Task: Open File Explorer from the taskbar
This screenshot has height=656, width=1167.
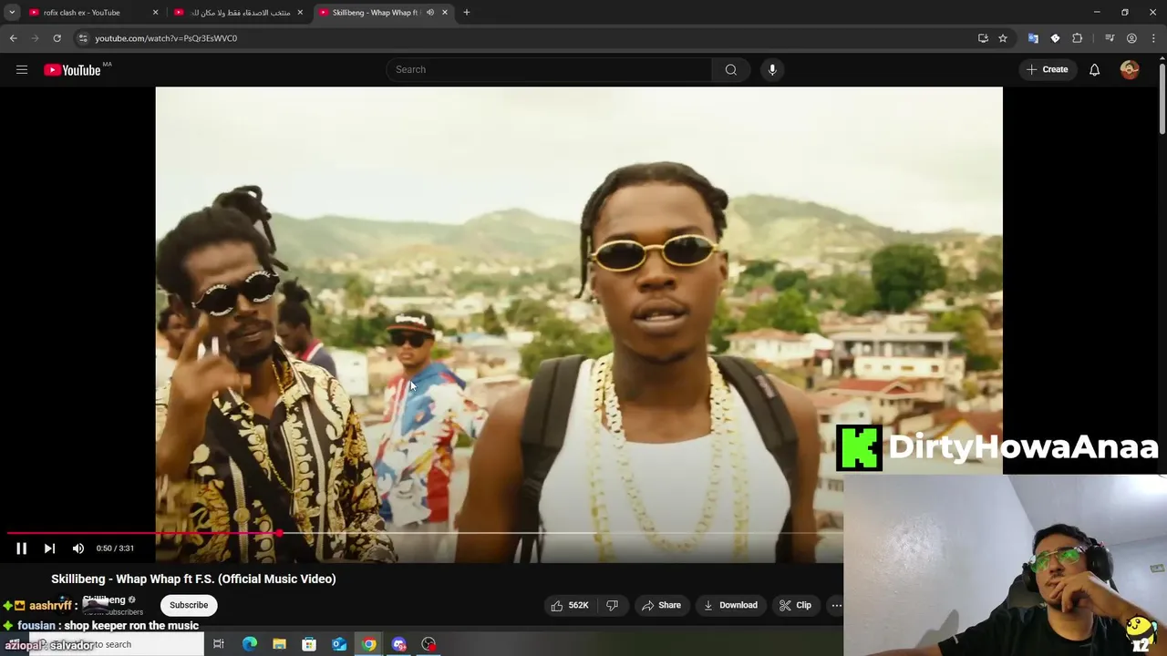Action: (x=279, y=644)
